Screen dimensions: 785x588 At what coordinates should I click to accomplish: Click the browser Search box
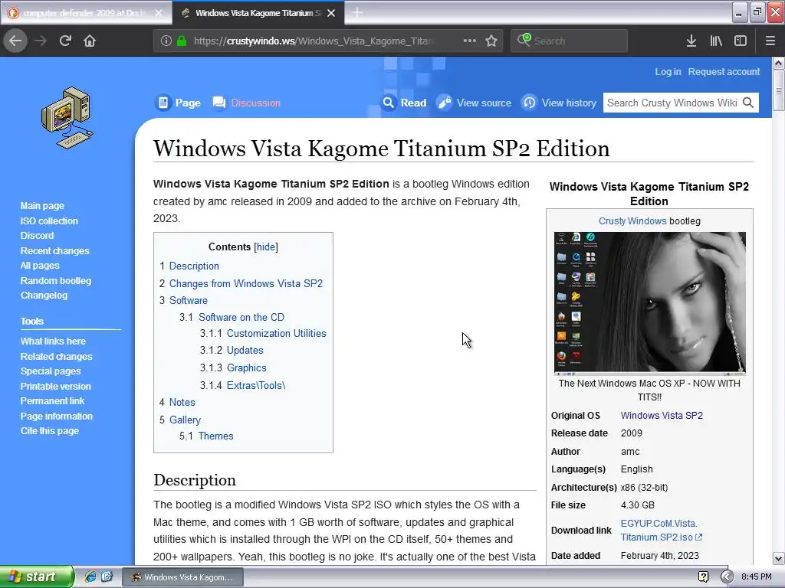coord(569,41)
